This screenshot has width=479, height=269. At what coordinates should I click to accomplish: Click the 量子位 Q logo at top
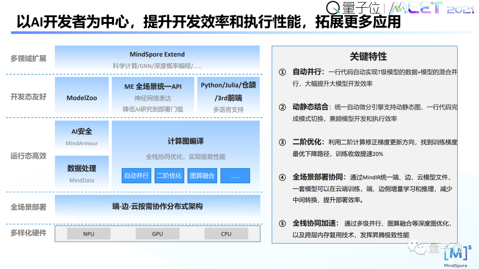(353, 8)
